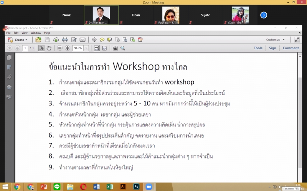Open the Tools pane
Image resolution: width=307 pixels, height=191 pixels.
(x=258, y=48)
